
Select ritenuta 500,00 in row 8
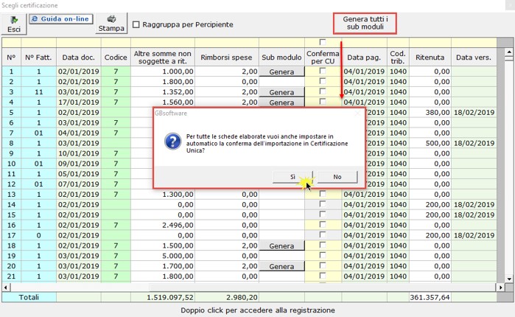430,143
